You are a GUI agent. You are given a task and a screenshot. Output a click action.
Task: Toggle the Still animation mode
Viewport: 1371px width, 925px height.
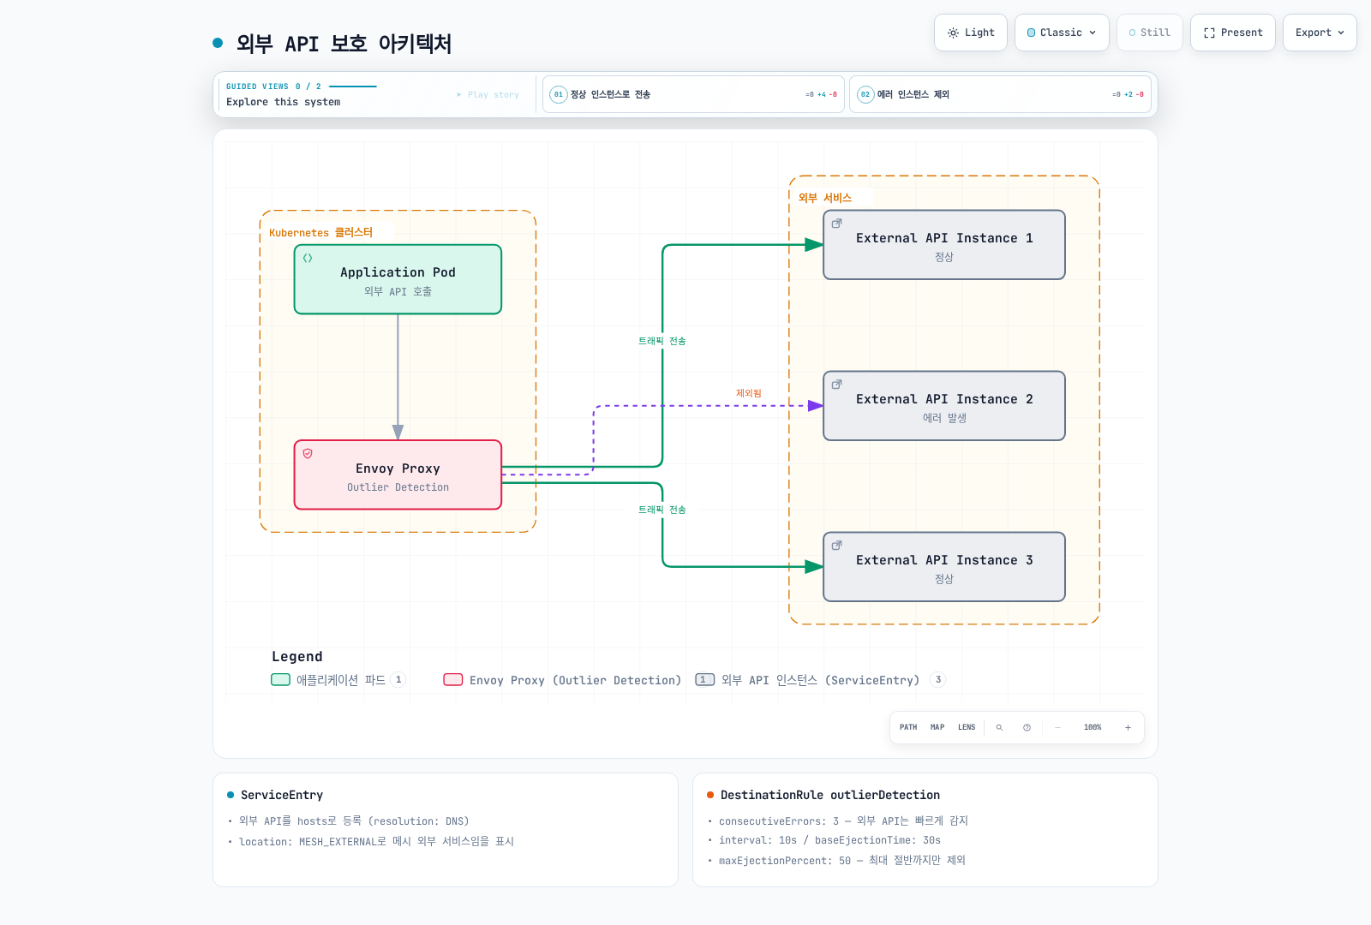(1150, 33)
